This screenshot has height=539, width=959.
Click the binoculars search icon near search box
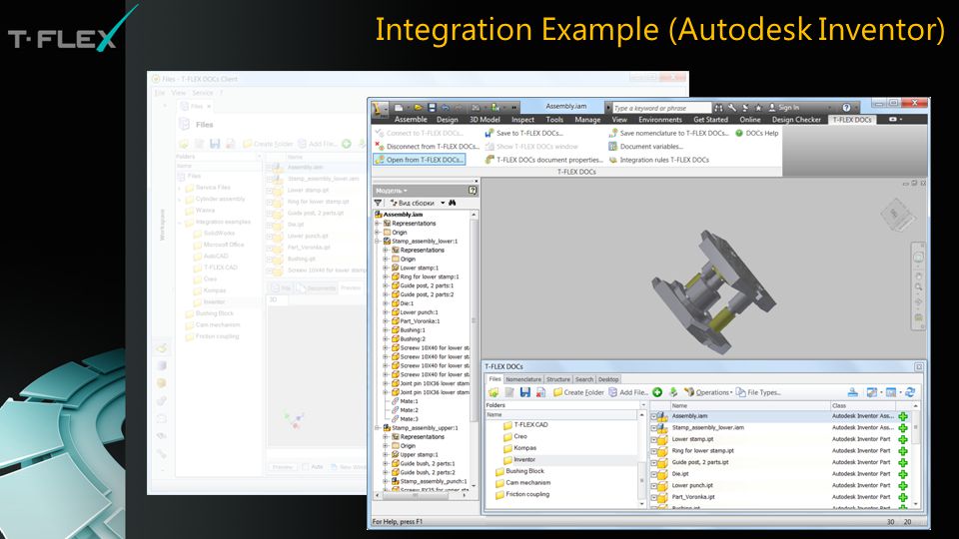coord(718,108)
